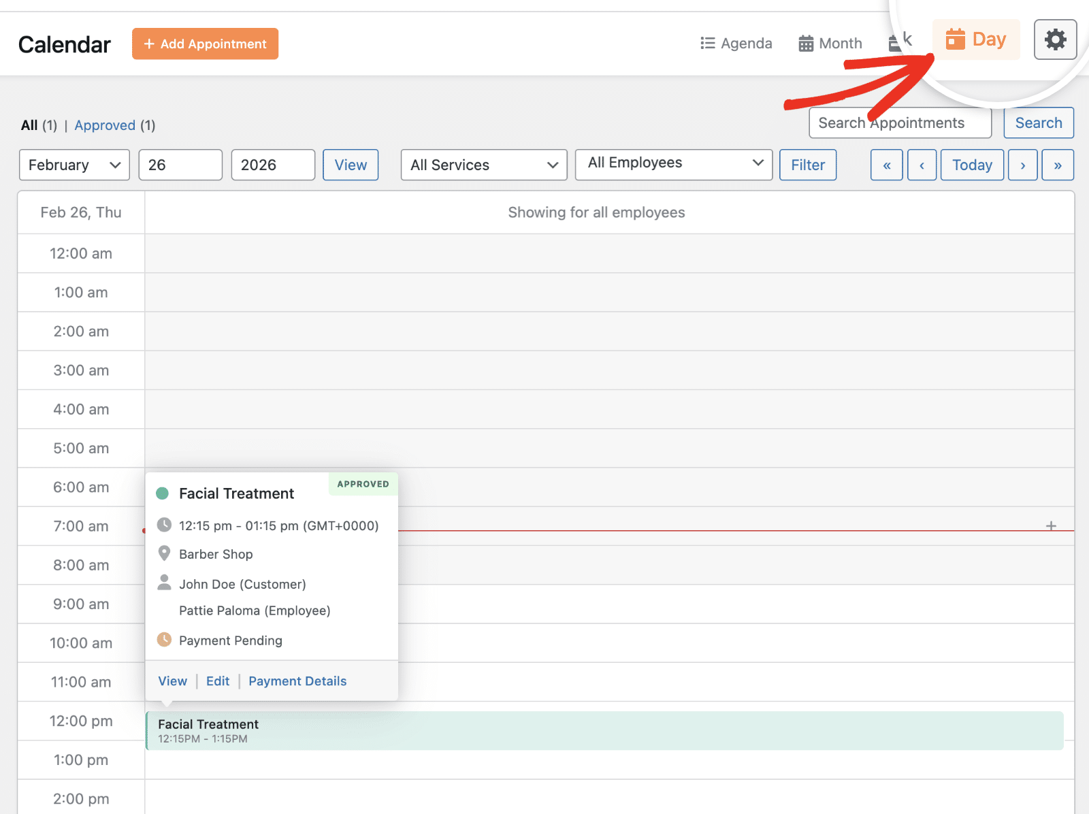Go to next day arrow

pos(1022,165)
